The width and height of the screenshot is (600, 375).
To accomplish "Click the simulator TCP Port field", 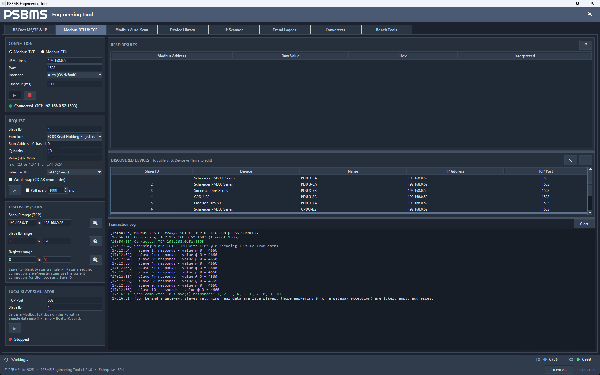I will pos(74,300).
